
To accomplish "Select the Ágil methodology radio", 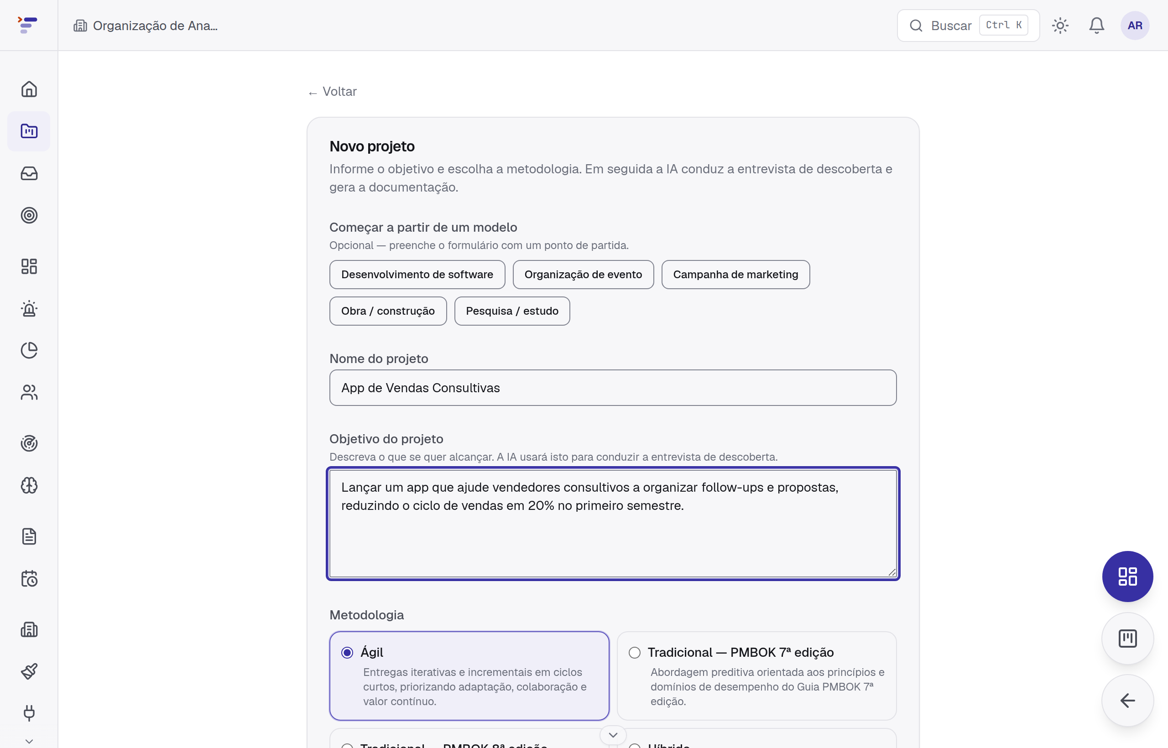I will [347, 652].
